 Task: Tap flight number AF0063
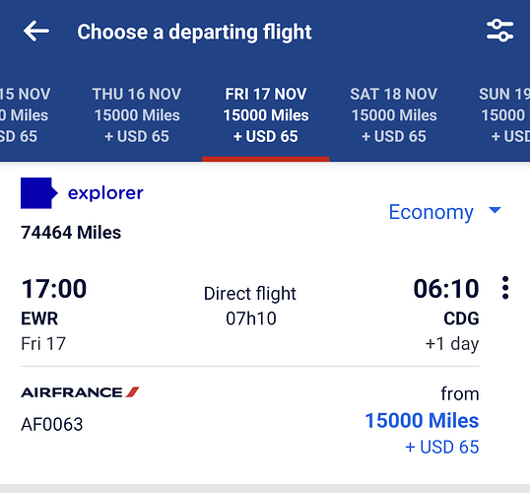pyautogui.click(x=51, y=424)
